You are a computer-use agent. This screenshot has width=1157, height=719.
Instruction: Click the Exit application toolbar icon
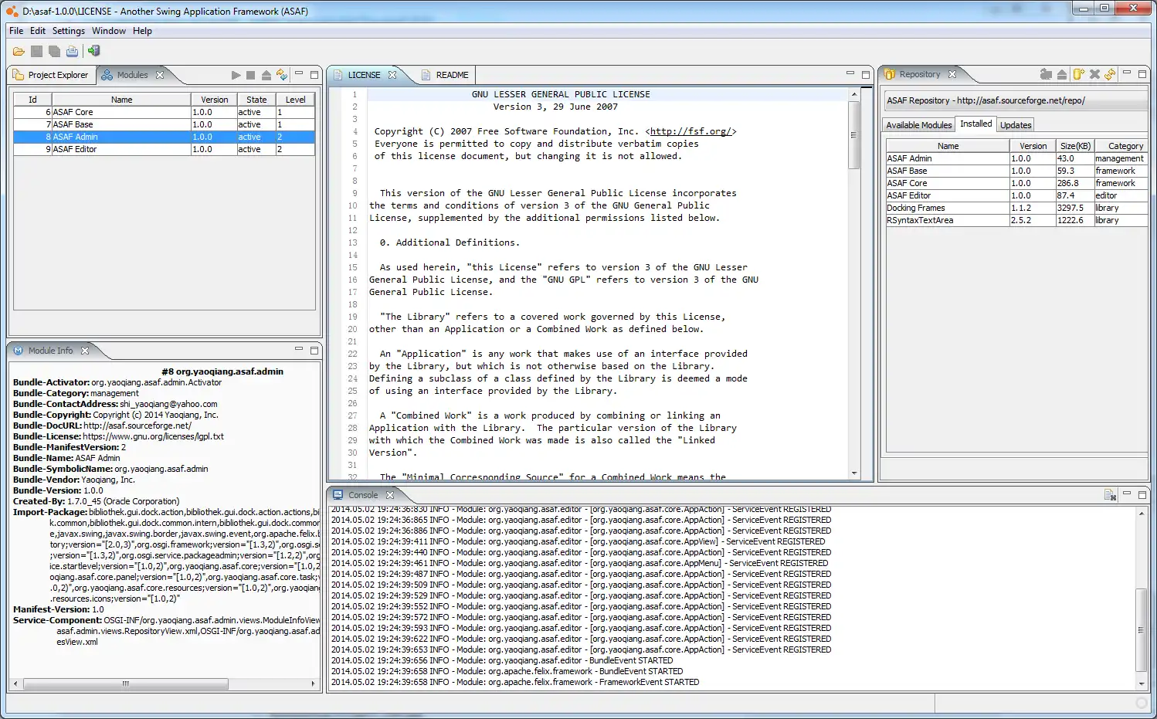[93, 51]
